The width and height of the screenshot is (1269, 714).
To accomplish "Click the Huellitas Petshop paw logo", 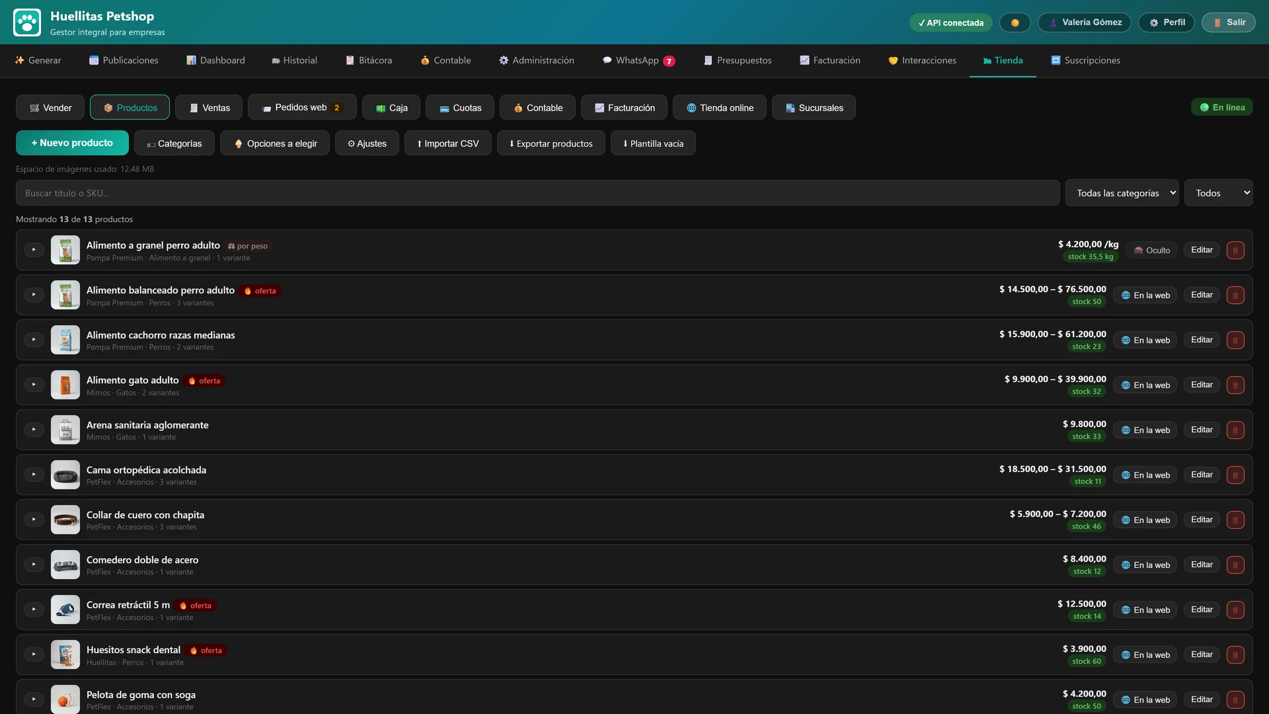I will (x=27, y=22).
